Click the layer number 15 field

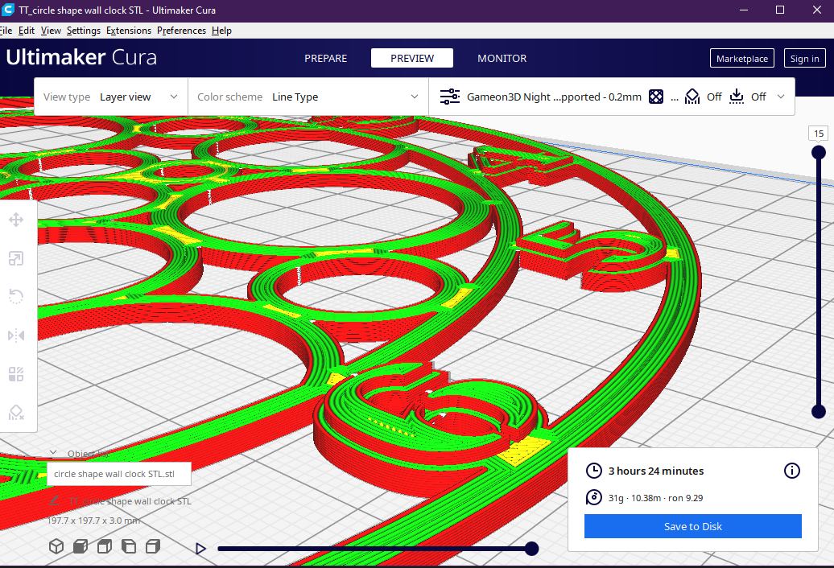pyautogui.click(x=819, y=134)
